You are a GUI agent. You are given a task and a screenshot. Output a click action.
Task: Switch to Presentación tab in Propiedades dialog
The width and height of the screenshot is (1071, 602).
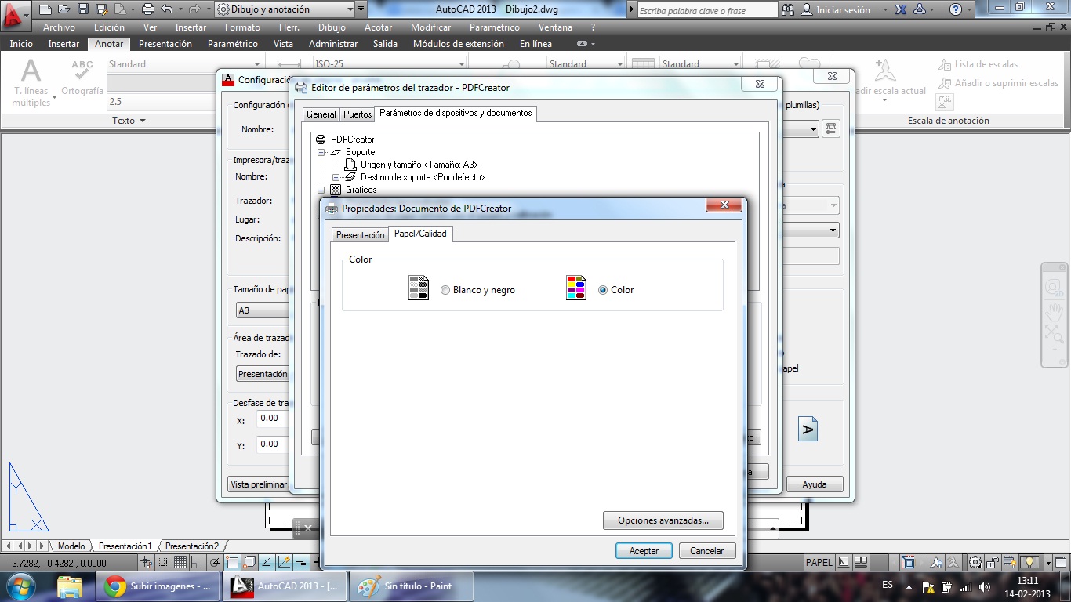(360, 235)
